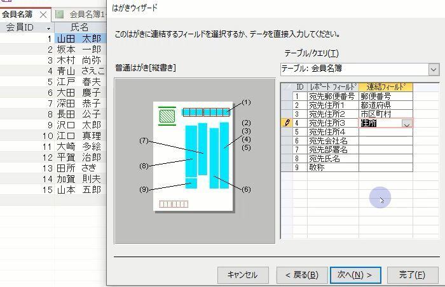Click the 連結フィールド column header
Image resolution: width=445 pixels, height=287 pixels.
[386, 87]
